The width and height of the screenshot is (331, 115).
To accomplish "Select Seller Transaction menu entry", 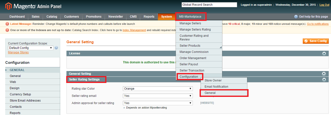I will 199,71.
